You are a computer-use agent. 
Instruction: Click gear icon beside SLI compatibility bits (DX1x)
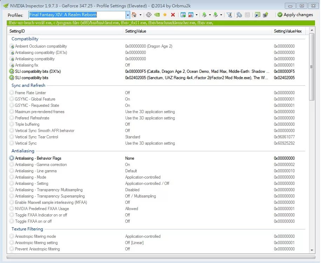click(x=12, y=71)
